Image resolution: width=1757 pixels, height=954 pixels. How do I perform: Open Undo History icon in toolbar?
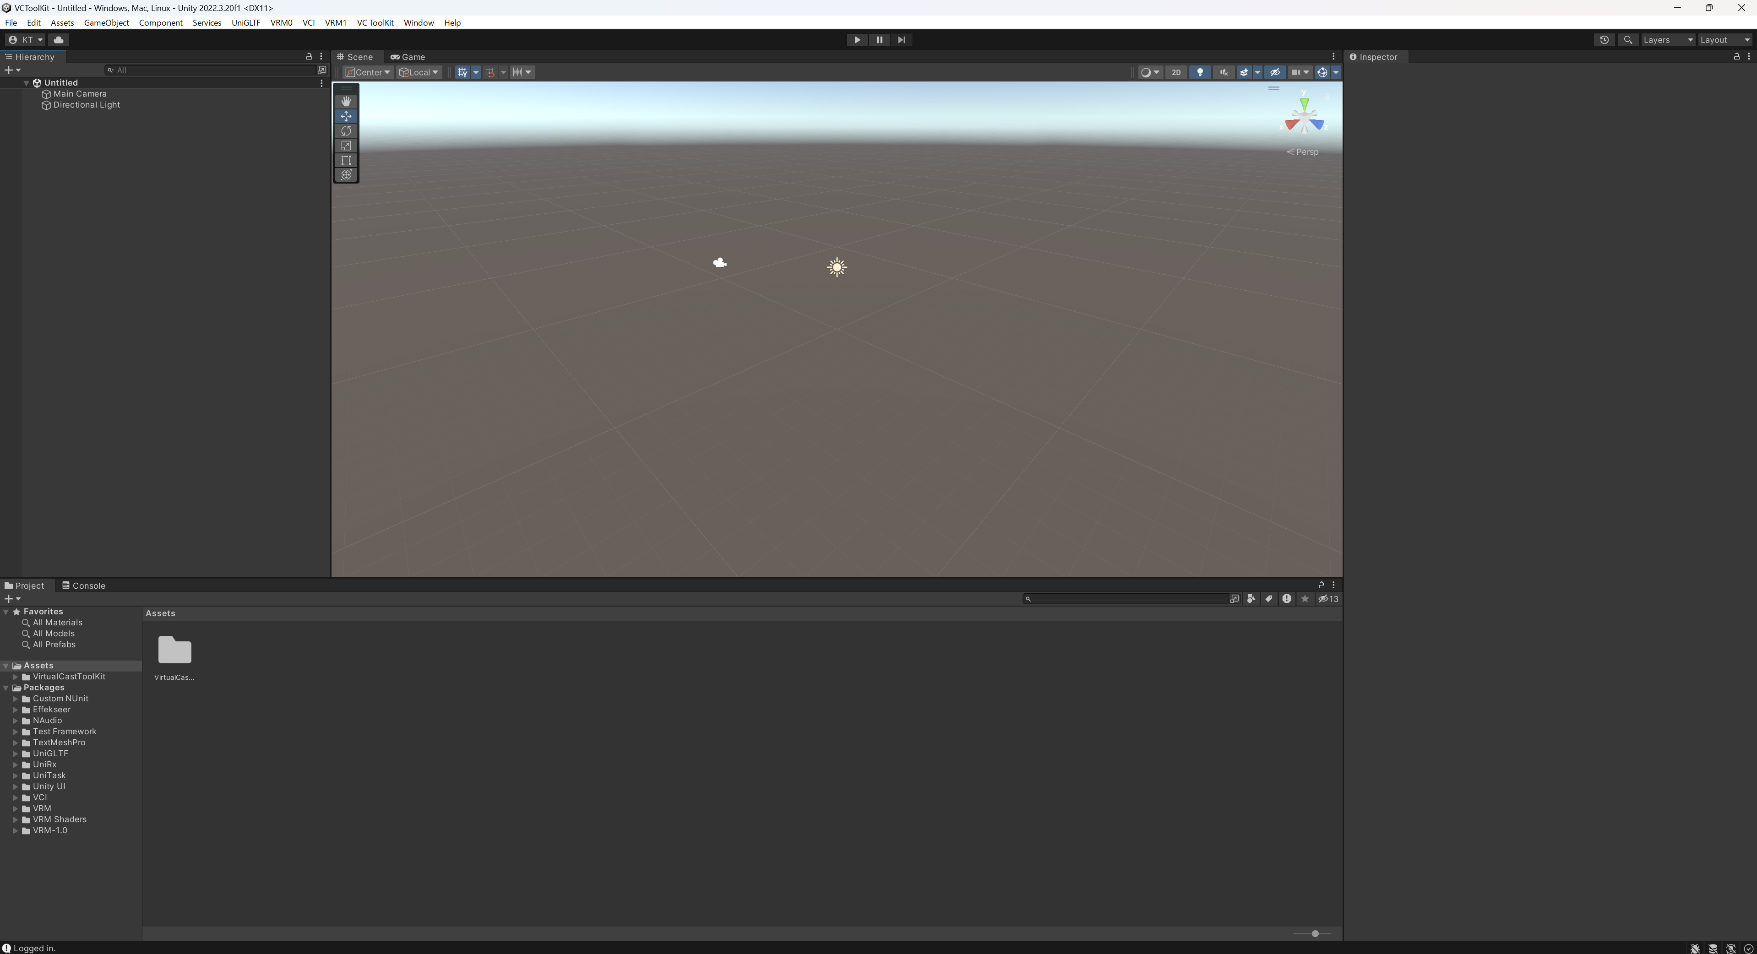1604,39
